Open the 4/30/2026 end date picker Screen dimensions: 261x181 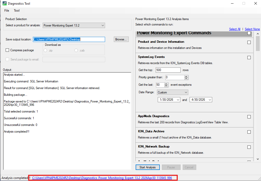210,100
